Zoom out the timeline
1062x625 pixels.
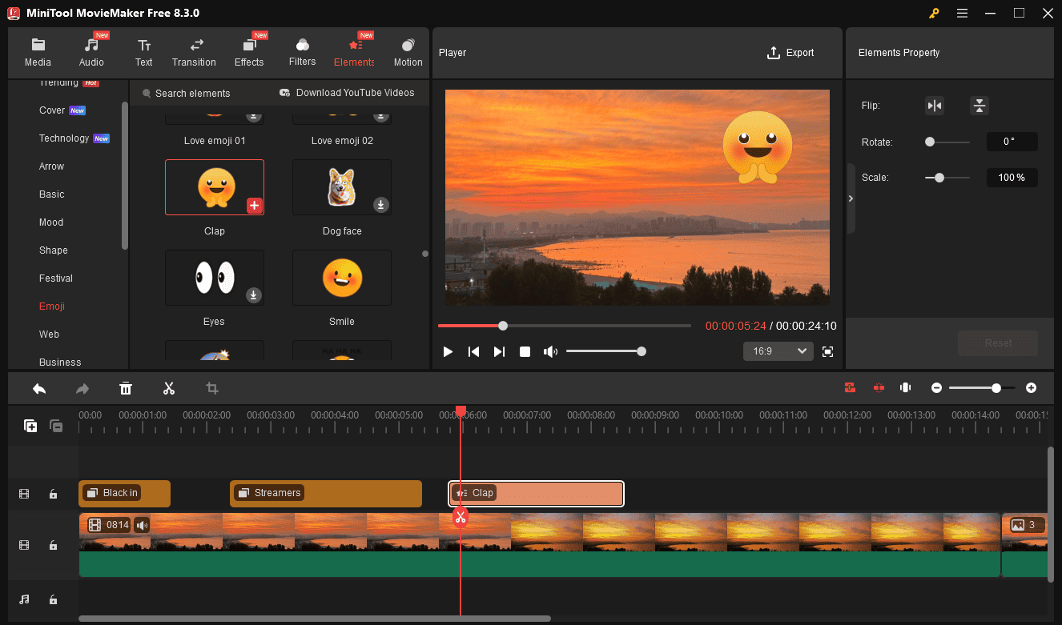tap(936, 387)
